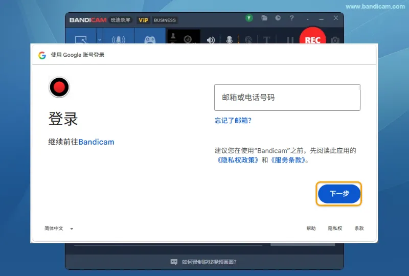
Task: Open the 隐私权 footer link
Action: pyautogui.click(x=335, y=228)
